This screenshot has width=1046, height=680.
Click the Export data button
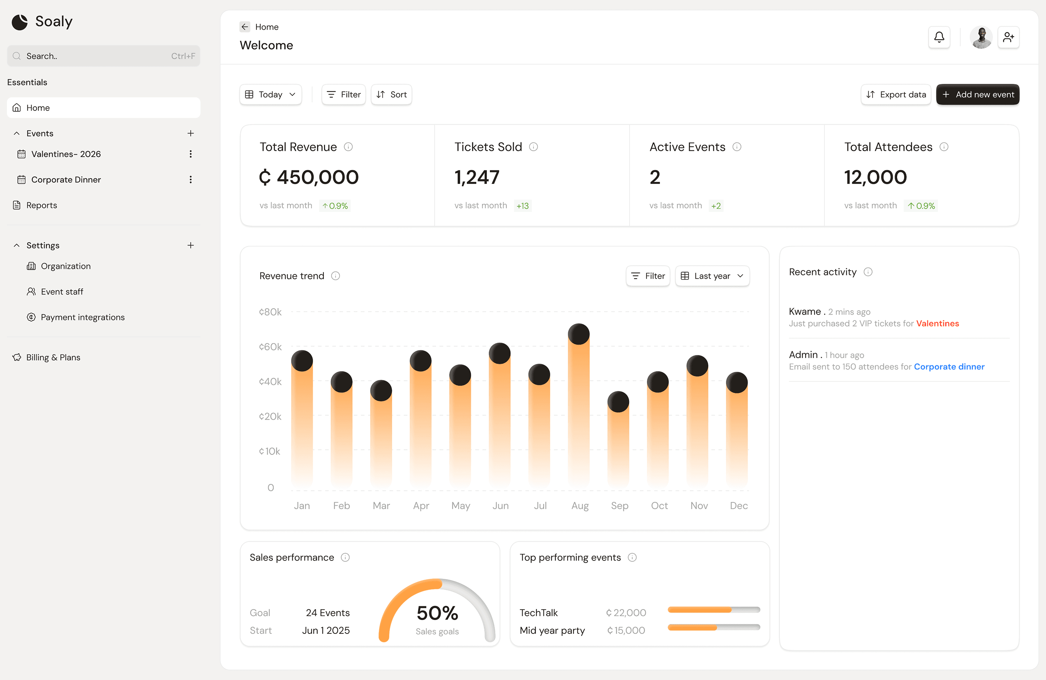point(896,94)
